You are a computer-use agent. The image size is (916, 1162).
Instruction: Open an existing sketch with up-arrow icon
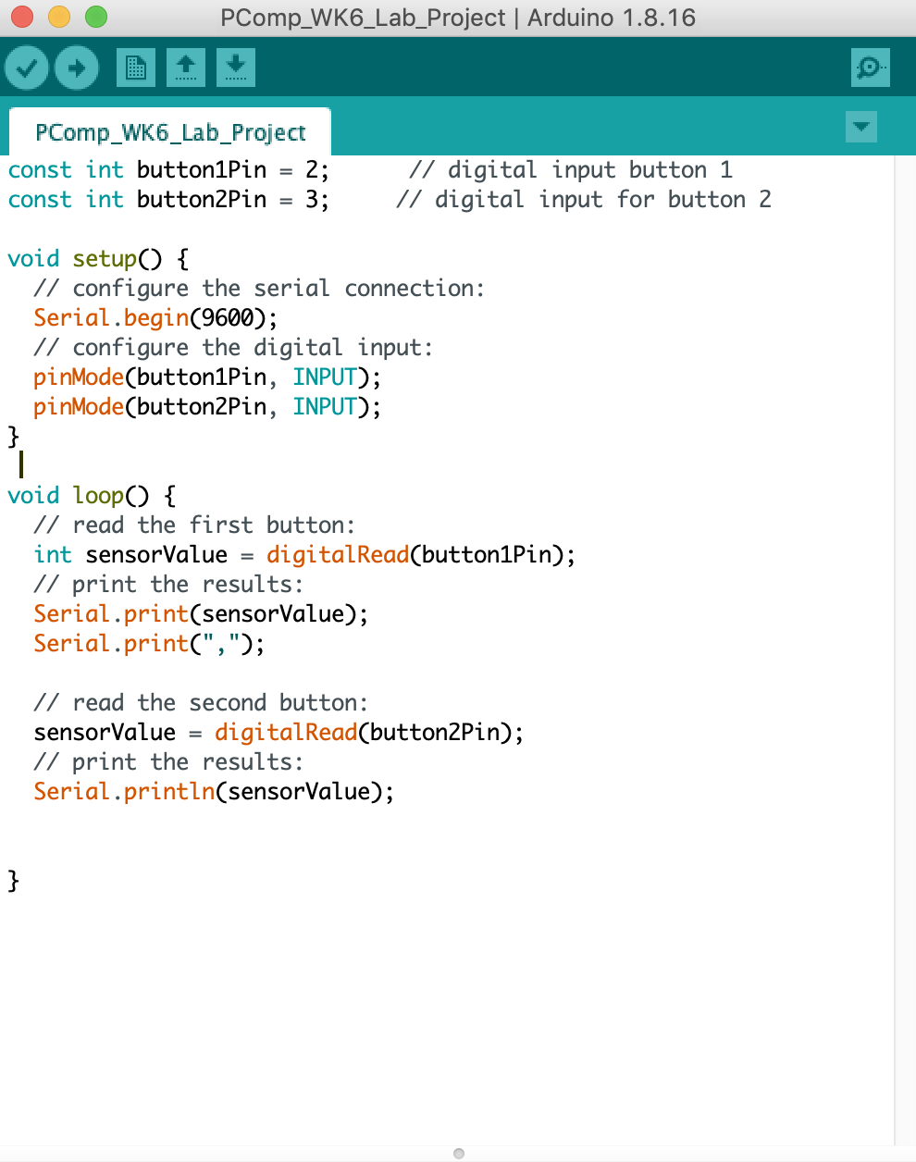(x=186, y=68)
